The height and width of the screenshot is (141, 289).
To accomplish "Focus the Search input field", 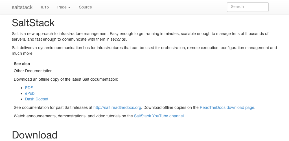I will [248, 7].
